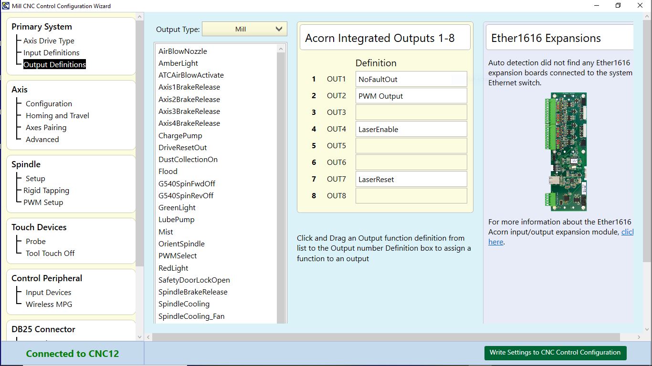
Task: Select SpindleCooling in output list
Action: tap(184, 304)
